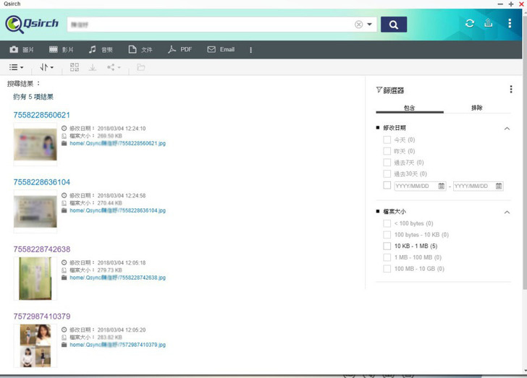Open file path of 7558228636104.jpg

pyautogui.click(x=117, y=210)
